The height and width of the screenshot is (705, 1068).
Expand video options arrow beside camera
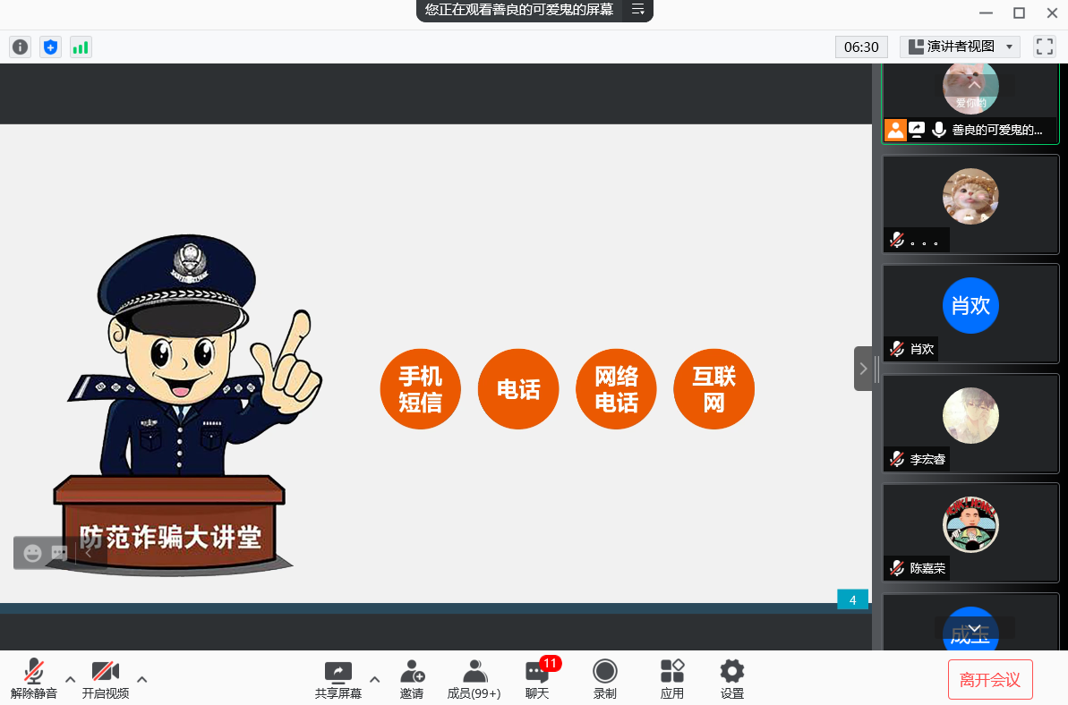pos(141,679)
